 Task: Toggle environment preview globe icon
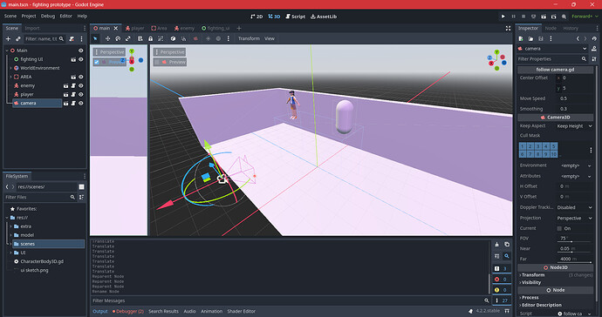click(218, 38)
